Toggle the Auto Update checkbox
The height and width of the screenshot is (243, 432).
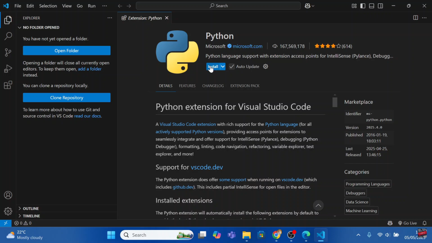click(x=232, y=66)
